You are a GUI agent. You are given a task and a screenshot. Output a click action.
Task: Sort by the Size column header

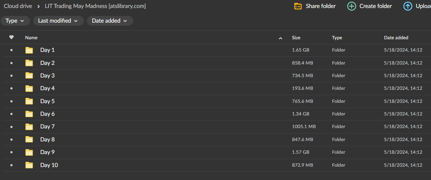(296, 38)
